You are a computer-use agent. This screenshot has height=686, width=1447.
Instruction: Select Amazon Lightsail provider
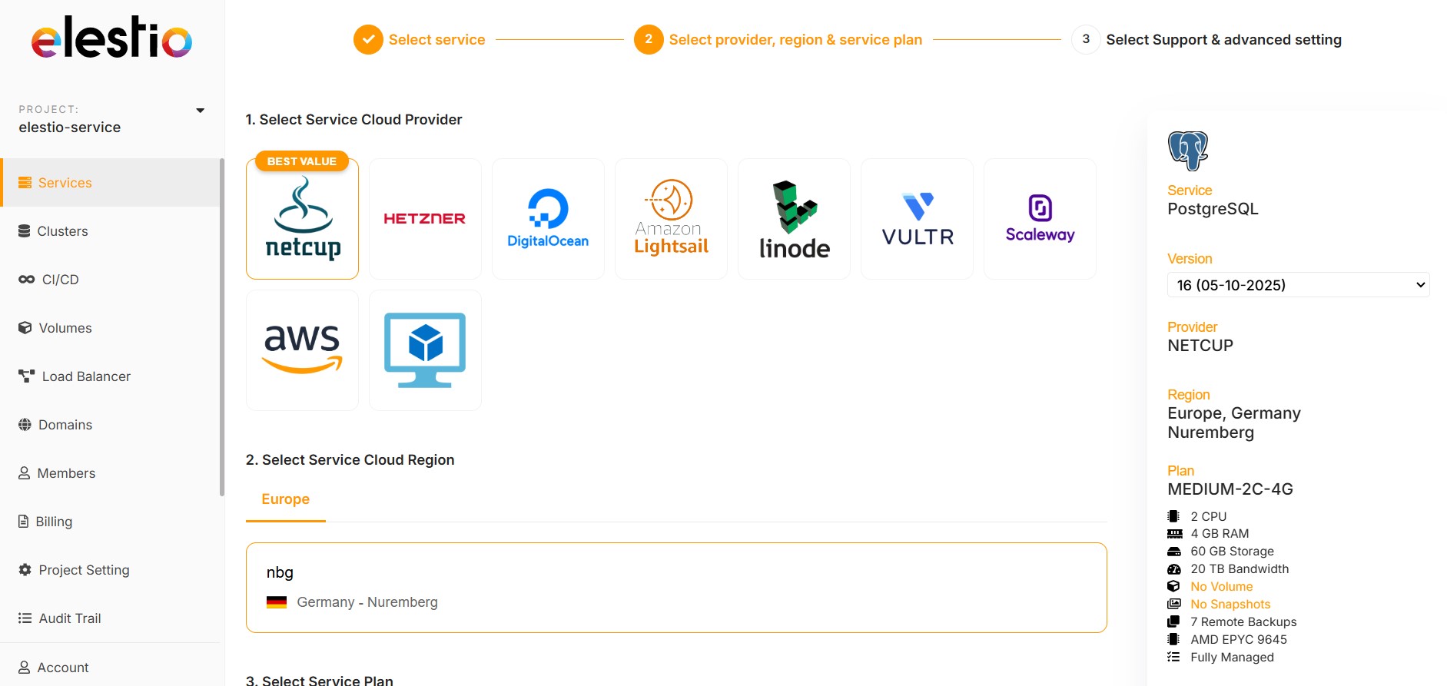point(671,218)
